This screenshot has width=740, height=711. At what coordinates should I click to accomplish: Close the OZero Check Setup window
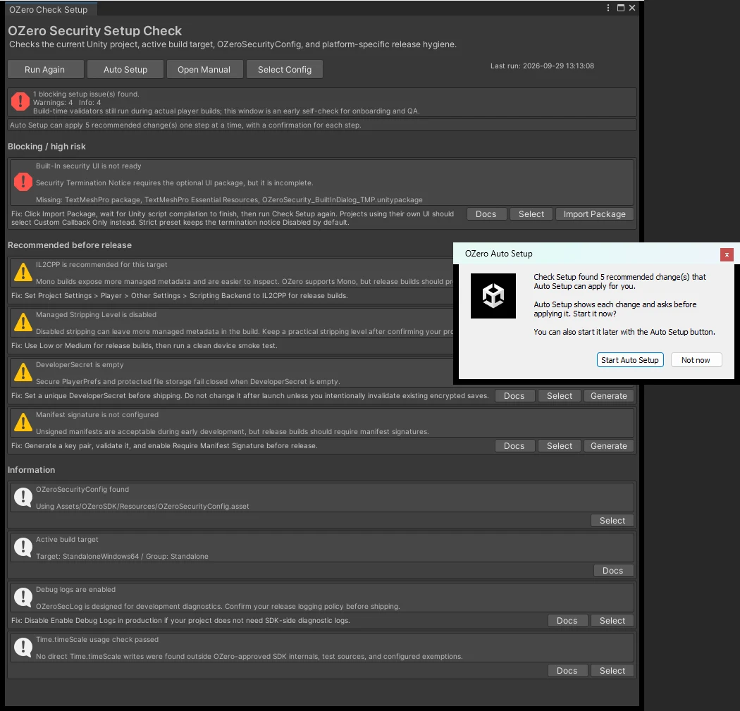point(632,8)
